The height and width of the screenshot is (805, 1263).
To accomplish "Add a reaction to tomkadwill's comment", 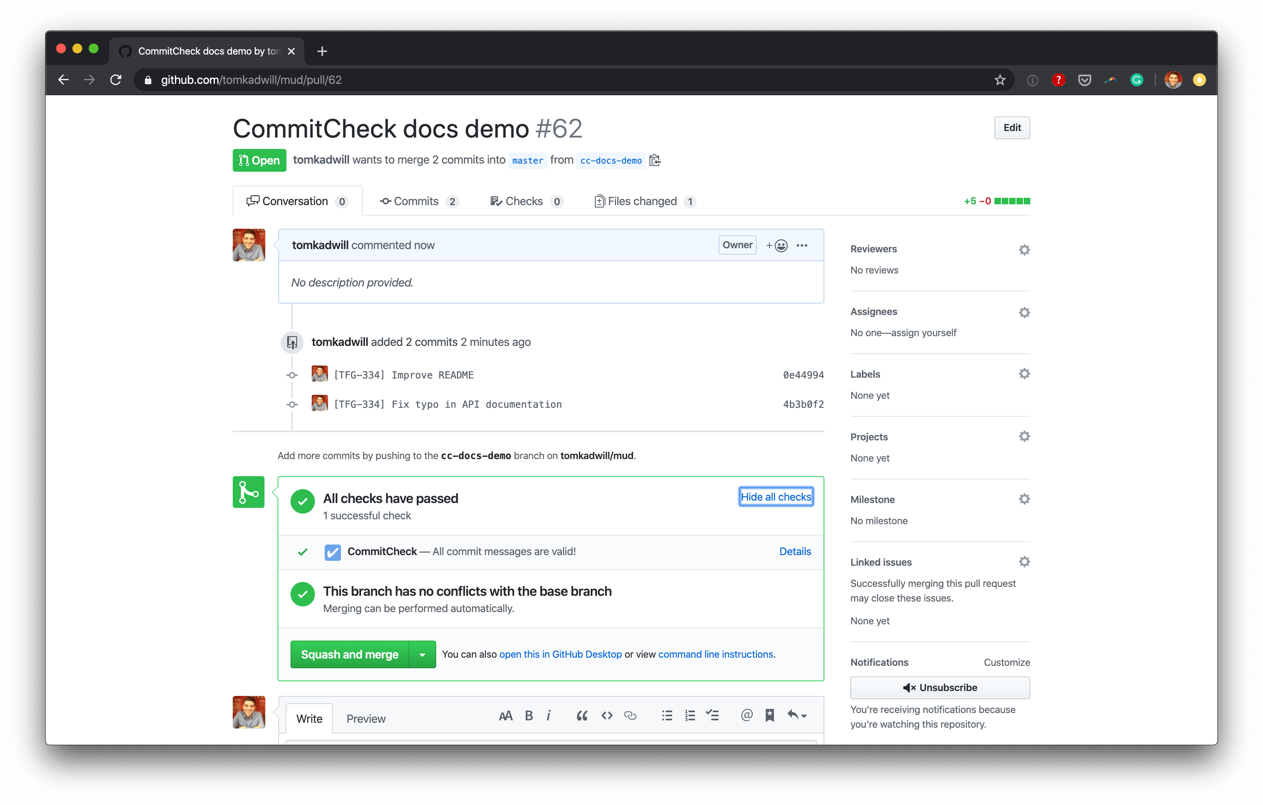I will [x=777, y=245].
